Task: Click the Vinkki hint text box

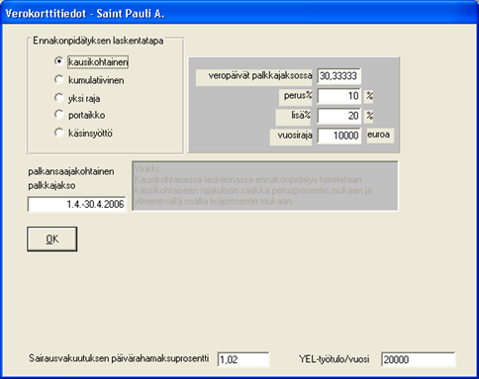Action: 265,186
